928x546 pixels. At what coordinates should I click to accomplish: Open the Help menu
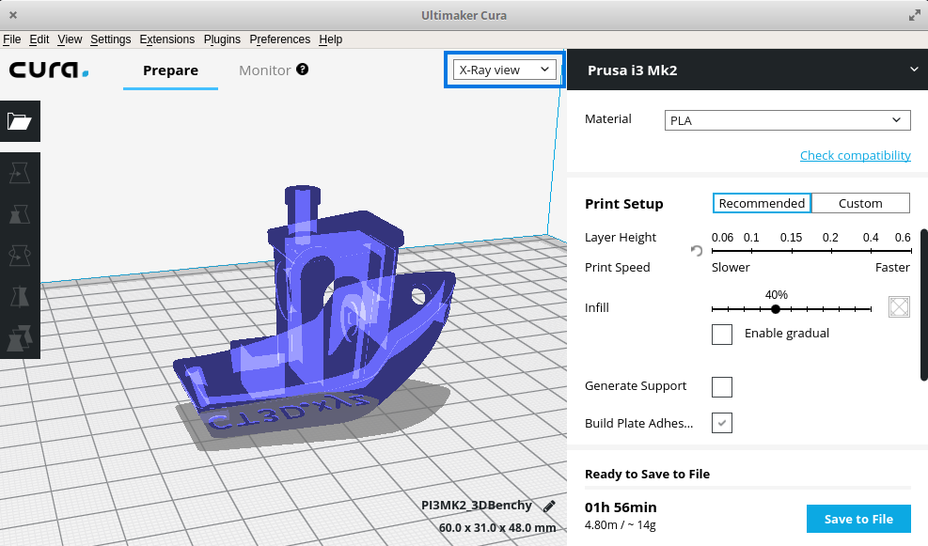330,39
